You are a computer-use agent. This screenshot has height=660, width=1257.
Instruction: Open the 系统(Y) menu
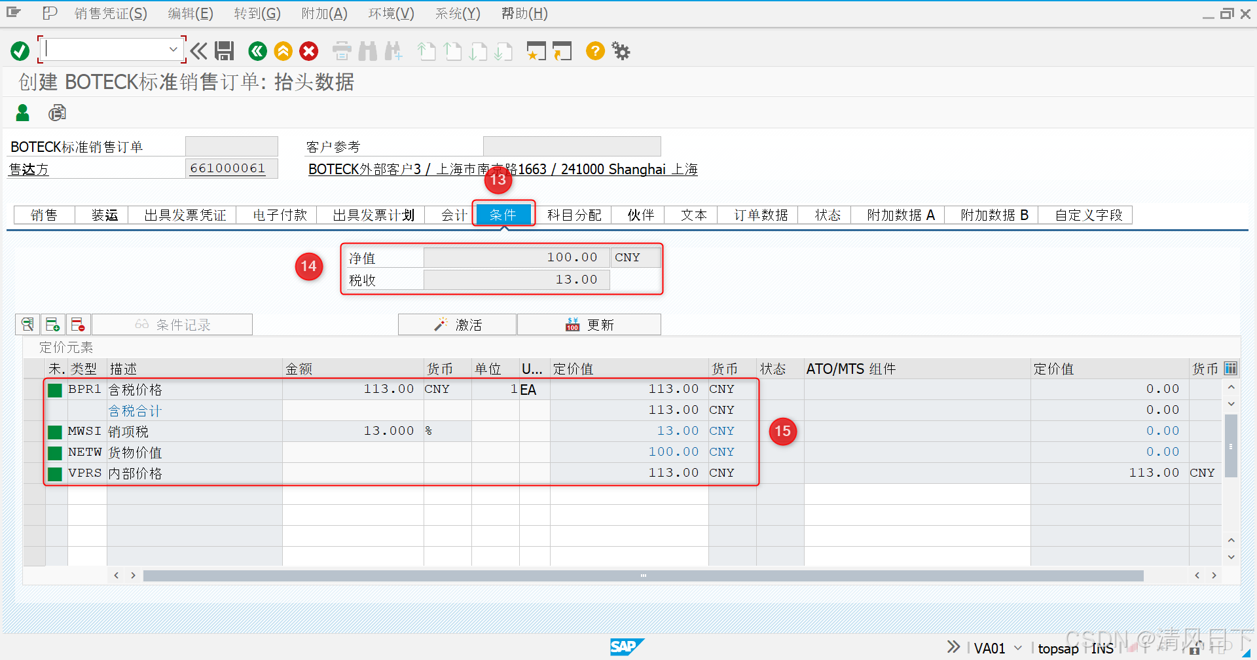click(458, 13)
